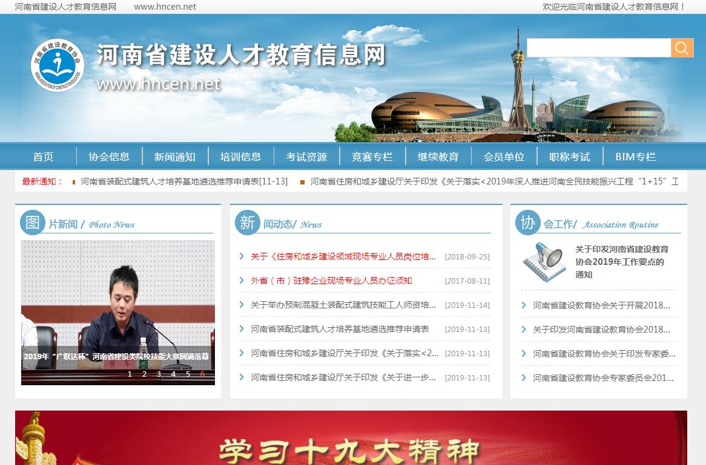Open the 首页 navigation menu item
The height and width of the screenshot is (465, 706).
tap(43, 157)
